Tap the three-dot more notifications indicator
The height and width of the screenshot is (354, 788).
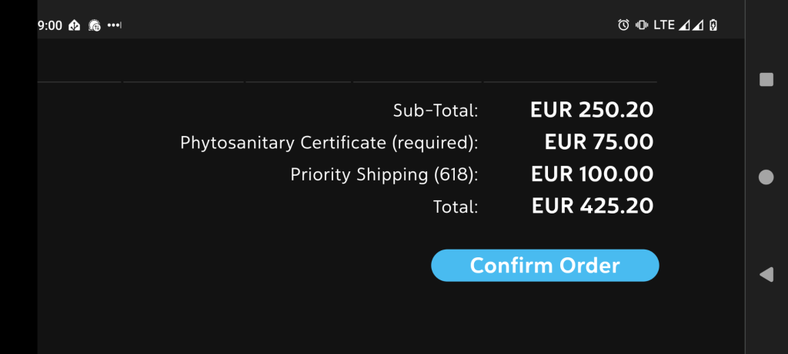click(x=114, y=25)
